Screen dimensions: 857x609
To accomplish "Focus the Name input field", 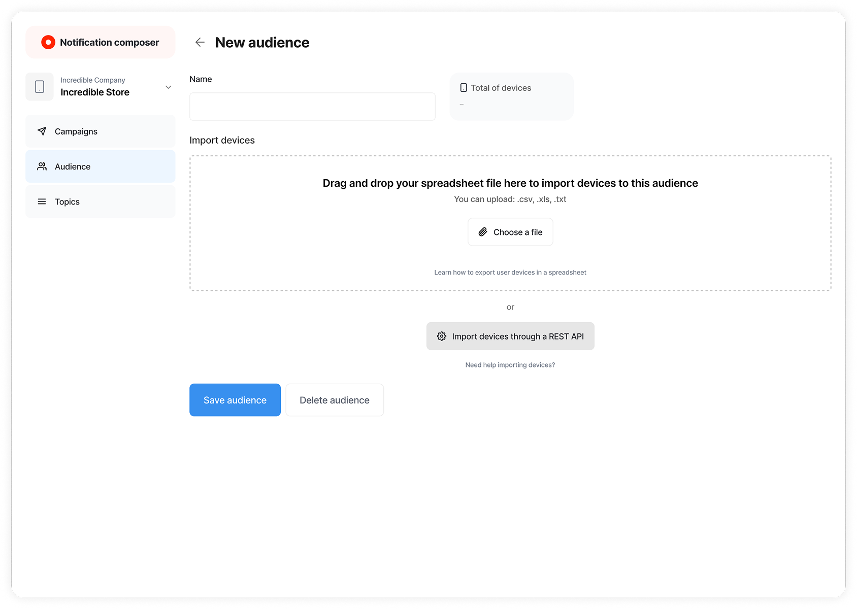I will tap(312, 107).
